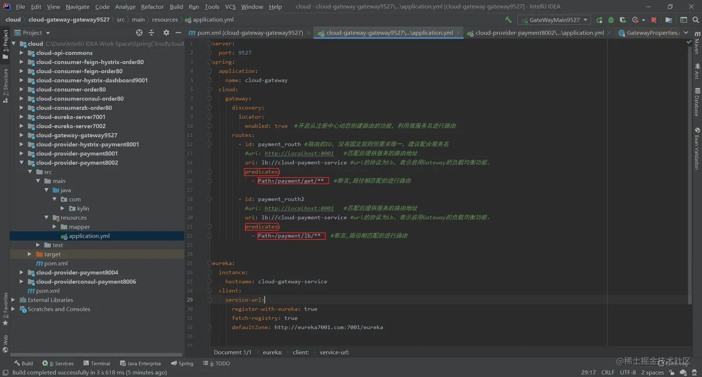This screenshot has width=702, height=377.
Task: Click the 2 spaces indent status
Action: [x=652, y=372]
